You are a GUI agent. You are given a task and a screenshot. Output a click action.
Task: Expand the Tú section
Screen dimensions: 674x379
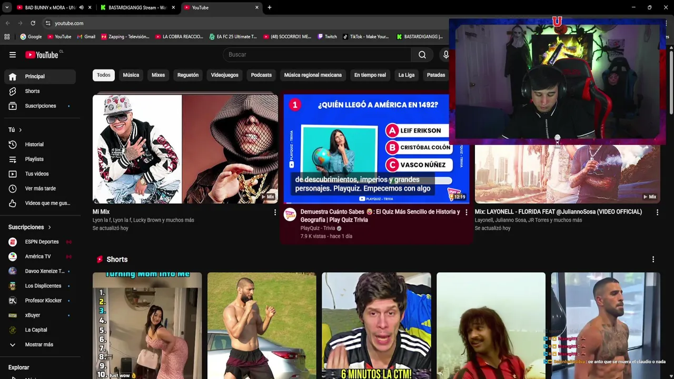(15, 129)
